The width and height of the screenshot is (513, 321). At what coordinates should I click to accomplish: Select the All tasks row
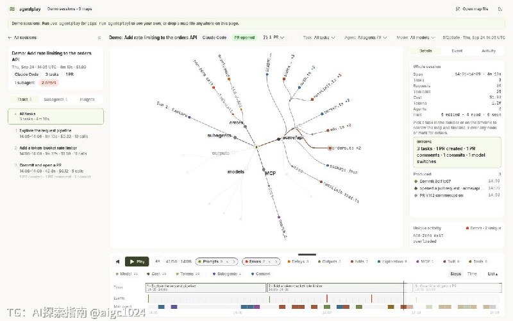click(56, 116)
